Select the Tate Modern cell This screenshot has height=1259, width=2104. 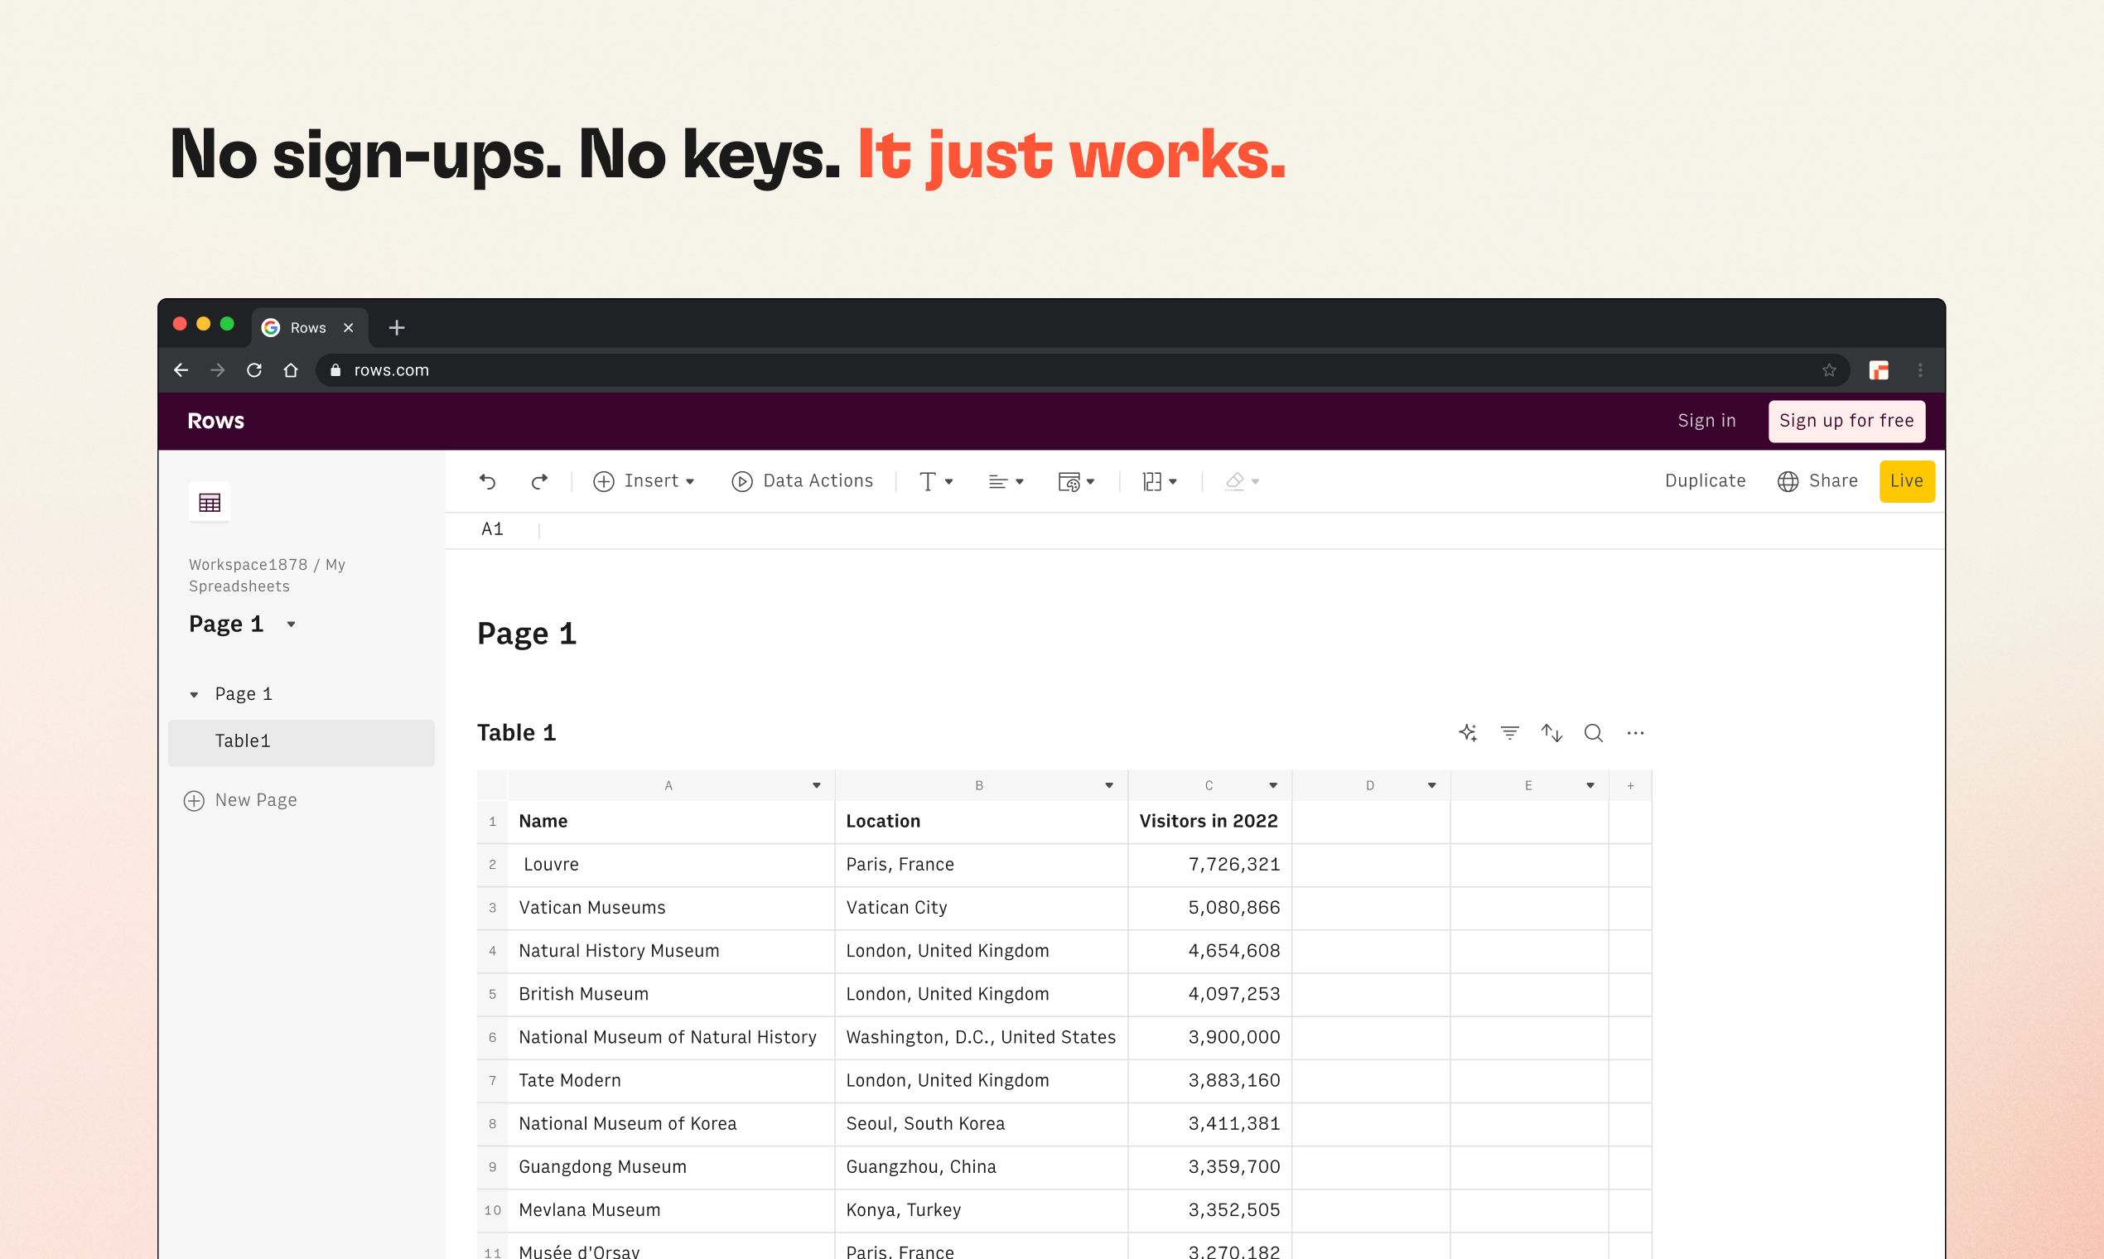click(x=671, y=1081)
